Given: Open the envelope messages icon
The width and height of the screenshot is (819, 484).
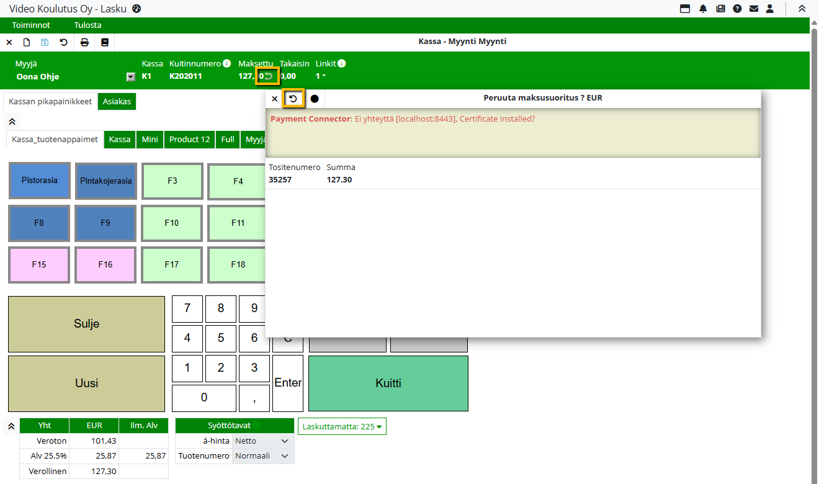Looking at the screenshot, I should [x=754, y=9].
